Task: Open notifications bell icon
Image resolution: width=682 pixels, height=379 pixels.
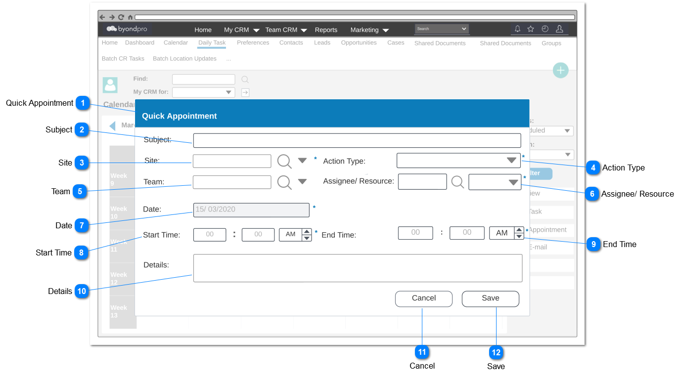Action: click(517, 29)
